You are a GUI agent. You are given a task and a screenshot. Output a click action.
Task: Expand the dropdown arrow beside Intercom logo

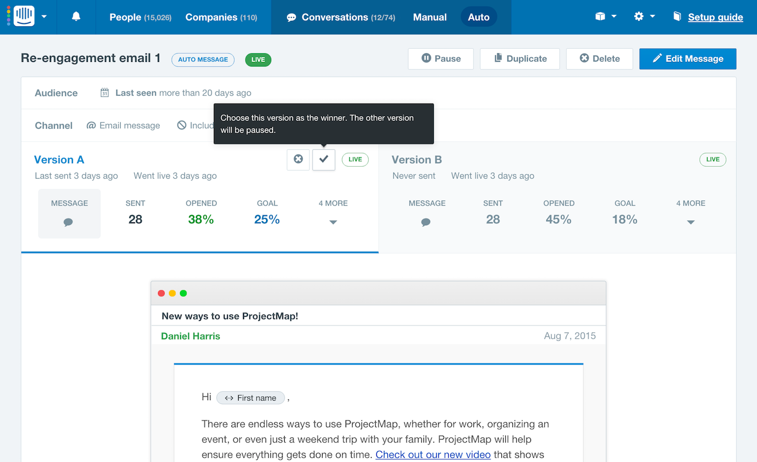pos(44,17)
